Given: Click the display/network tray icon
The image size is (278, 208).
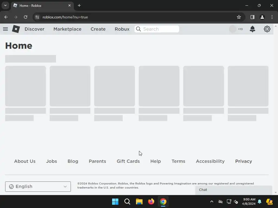Looking at the screenshot, I should 229,201.
